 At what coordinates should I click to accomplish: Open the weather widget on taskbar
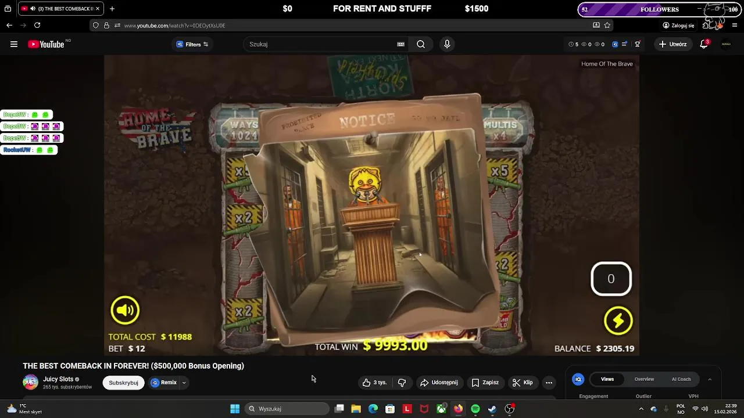tap(23, 409)
